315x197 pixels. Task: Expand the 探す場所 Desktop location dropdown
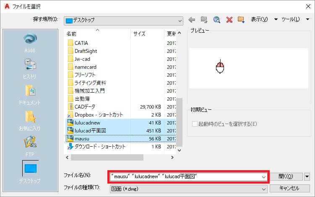pos(180,21)
